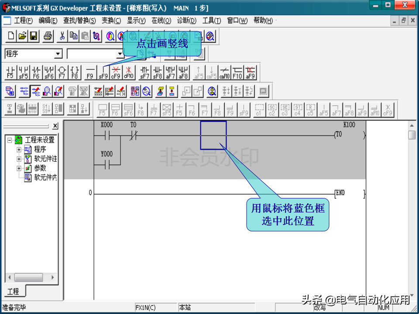Click the last magnifier icon in top toolbar

pyautogui.click(x=210, y=36)
